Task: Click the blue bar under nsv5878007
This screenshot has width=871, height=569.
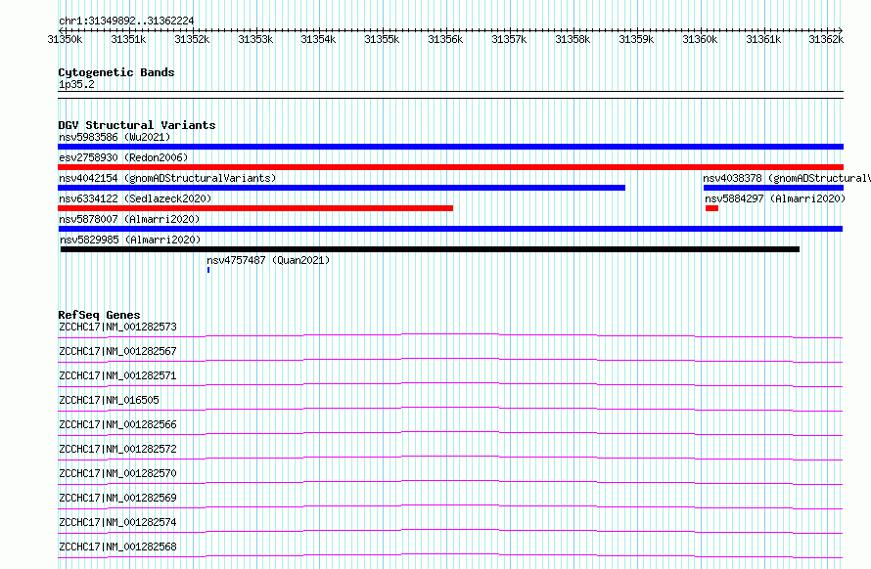Action: (x=450, y=229)
